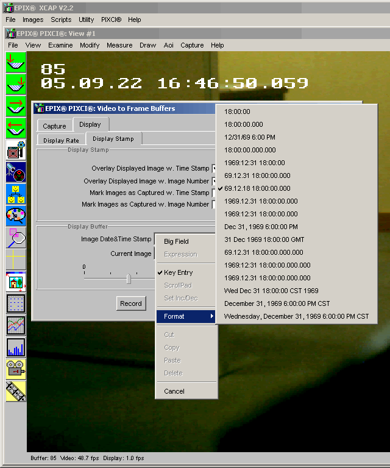Click Video to Frame Buffers dialog icon
The height and width of the screenshot is (468, 390).
pyautogui.click(x=39, y=108)
